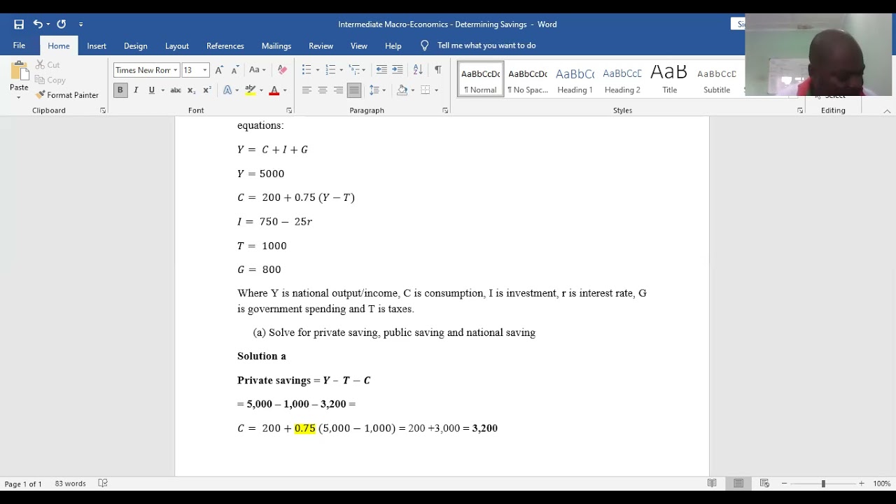This screenshot has height=504, width=896.
Task: Open the Review tab
Action: (321, 45)
